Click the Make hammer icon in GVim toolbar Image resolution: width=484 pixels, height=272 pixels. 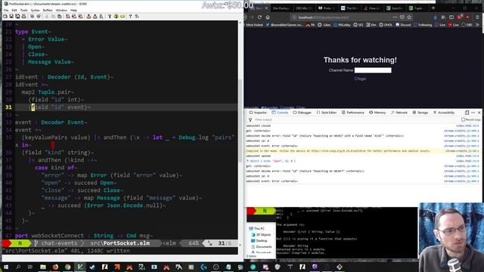[x=110, y=17]
